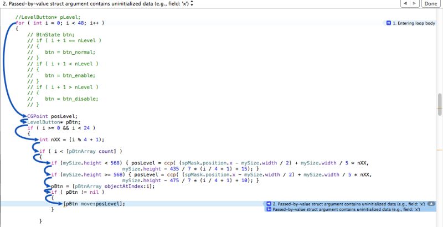
Task: Click '// if ( i + 1 < nLevel )' comment
Action: coord(63,64)
